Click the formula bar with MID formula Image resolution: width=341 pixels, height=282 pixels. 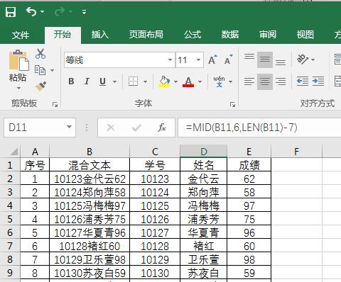[259, 128]
